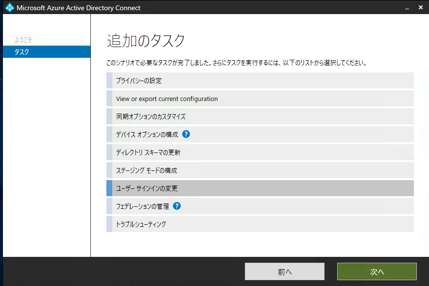Select the デバイス オプションの構成 task
The width and height of the screenshot is (429, 286).
pyautogui.click(x=260, y=134)
